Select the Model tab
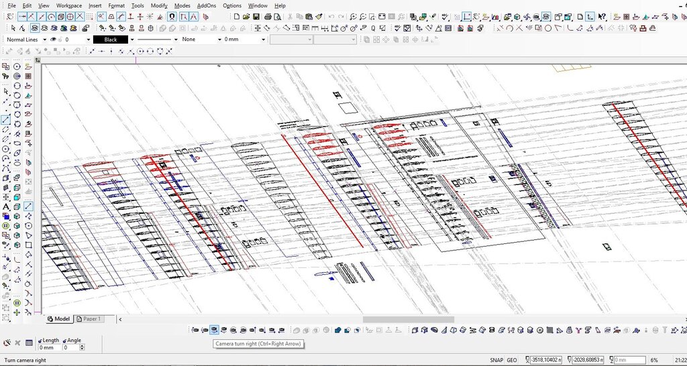The height and width of the screenshot is (366, 687). coord(59,319)
